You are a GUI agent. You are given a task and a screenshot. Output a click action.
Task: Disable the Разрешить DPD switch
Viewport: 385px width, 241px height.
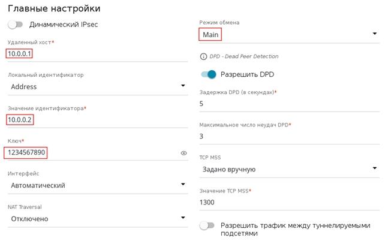tap(207, 74)
